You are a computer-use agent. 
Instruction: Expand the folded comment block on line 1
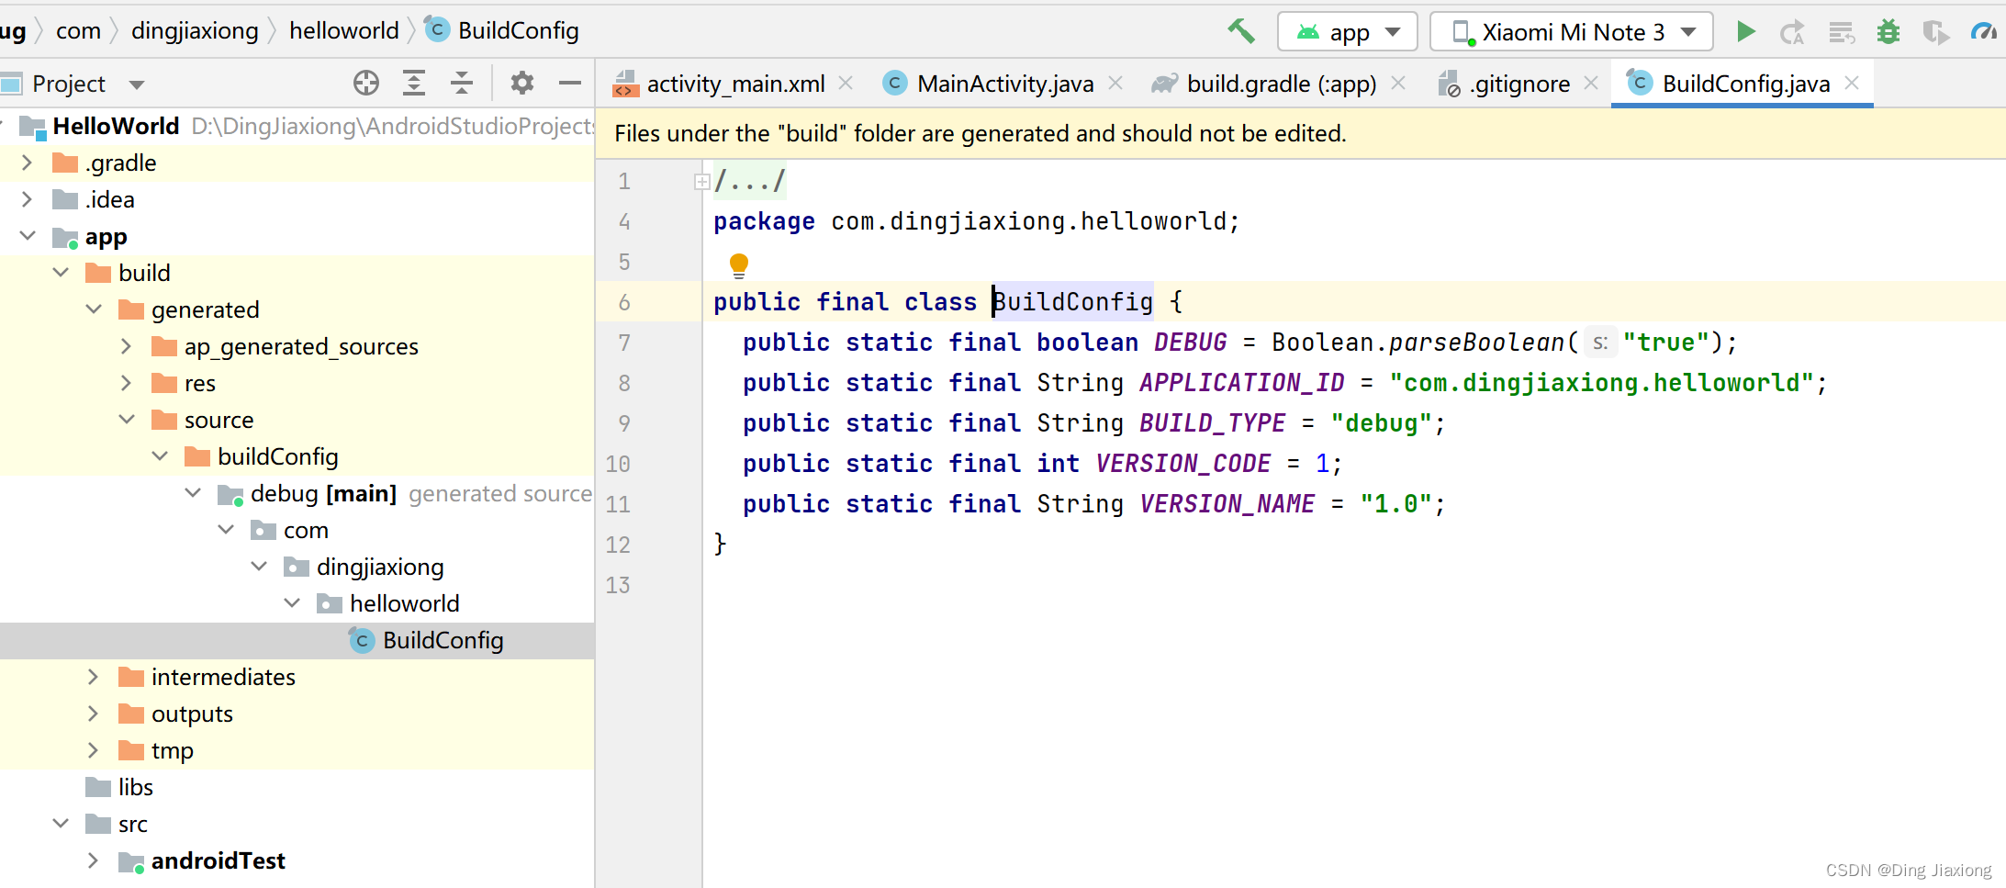[x=702, y=182]
